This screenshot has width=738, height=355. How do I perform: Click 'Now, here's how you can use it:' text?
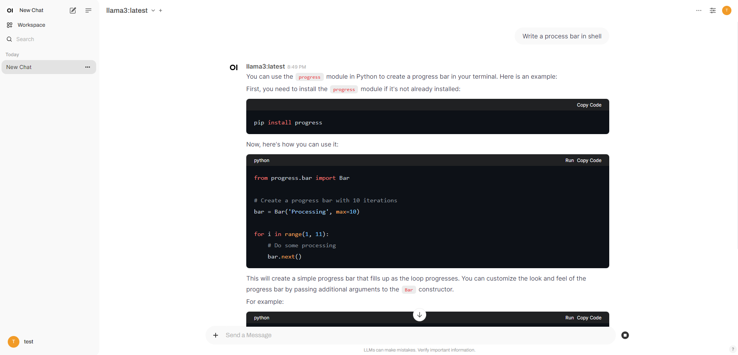[292, 144]
